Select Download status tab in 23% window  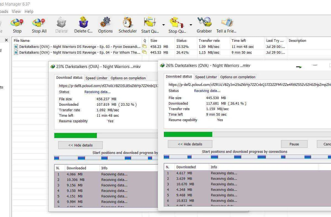(69, 77)
